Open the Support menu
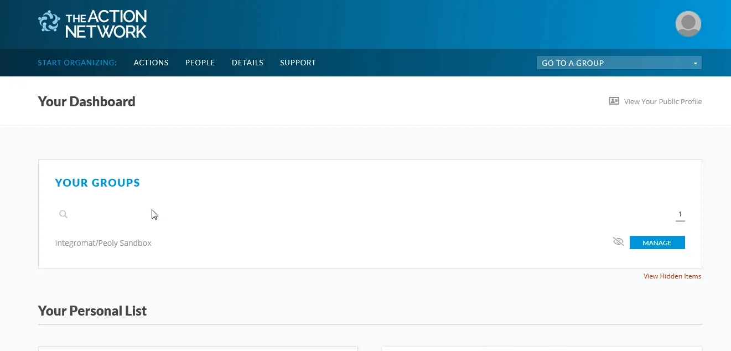Screen dimensions: 731x351 (x=298, y=63)
